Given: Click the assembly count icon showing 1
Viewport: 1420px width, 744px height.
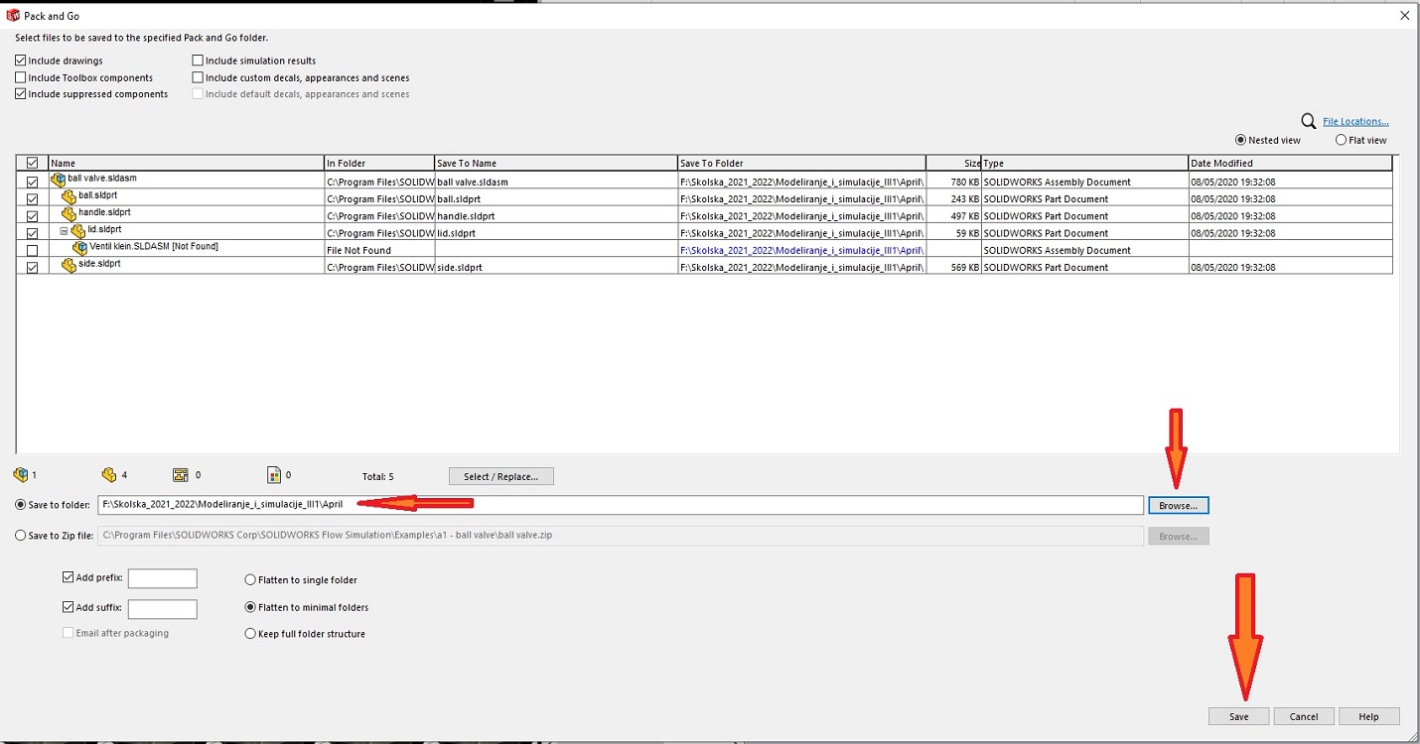Looking at the screenshot, I should pyautogui.click(x=21, y=475).
